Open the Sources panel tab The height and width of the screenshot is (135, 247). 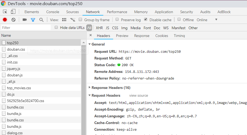(x=72, y=12)
